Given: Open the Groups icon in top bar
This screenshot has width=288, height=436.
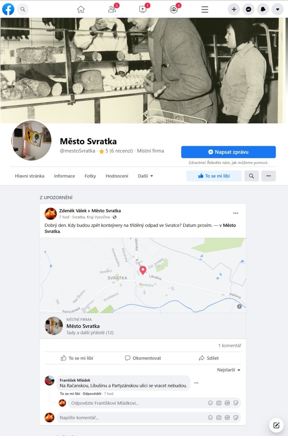Looking at the screenshot, I should [x=174, y=9].
